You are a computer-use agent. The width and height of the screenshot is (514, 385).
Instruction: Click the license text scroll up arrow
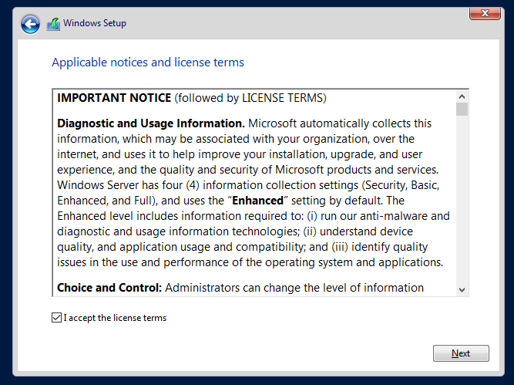pos(462,96)
